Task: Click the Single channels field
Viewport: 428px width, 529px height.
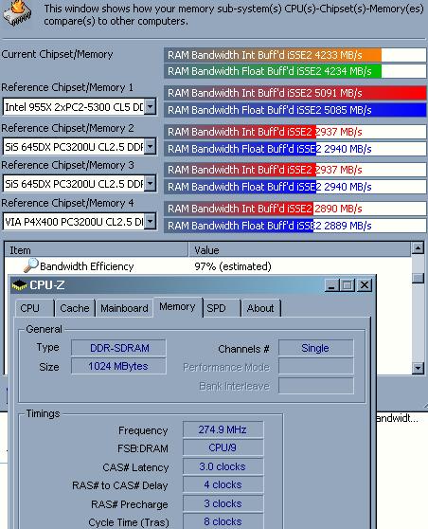Action: 315,348
